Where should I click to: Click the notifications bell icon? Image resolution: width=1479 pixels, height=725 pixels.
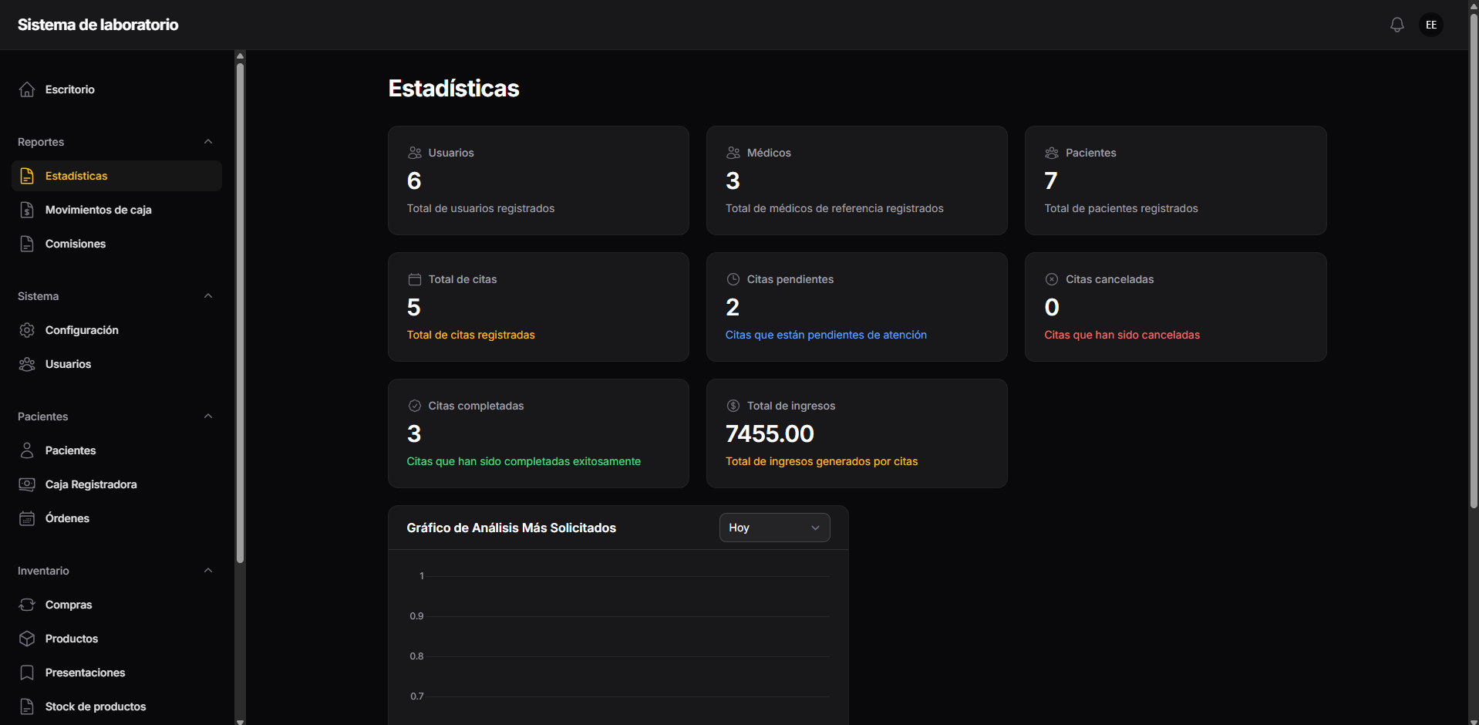click(x=1396, y=25)
